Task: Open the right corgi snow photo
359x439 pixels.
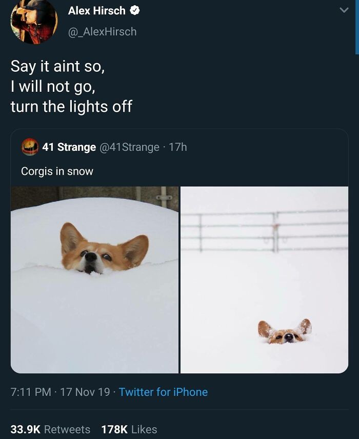Action: click(264, 280)
